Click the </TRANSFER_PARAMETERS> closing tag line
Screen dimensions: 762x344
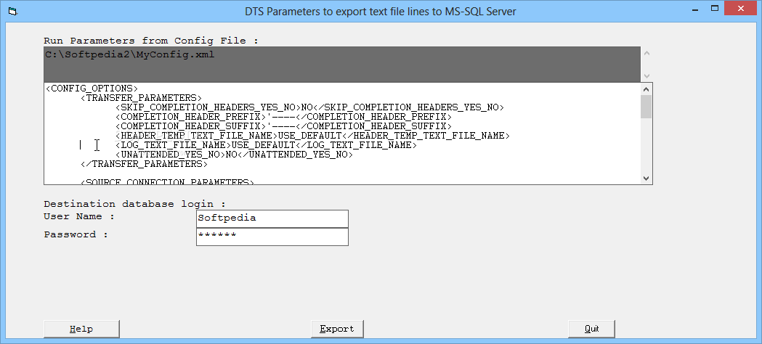pyautogui.click(x=144, y=164)
